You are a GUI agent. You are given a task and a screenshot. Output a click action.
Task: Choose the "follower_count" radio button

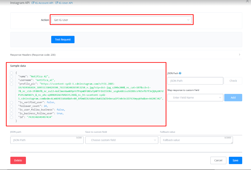(x=12, y=106)
